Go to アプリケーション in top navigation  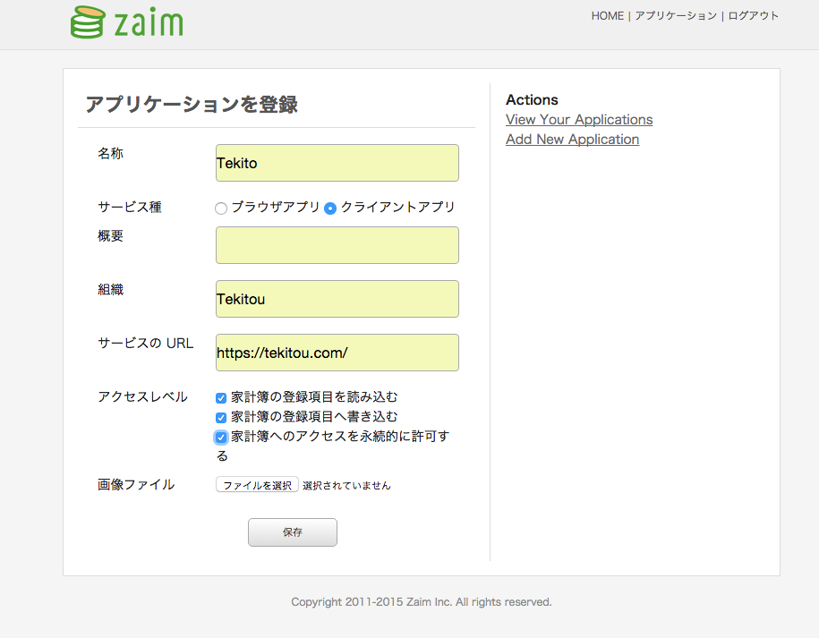(x=676, y=16)
